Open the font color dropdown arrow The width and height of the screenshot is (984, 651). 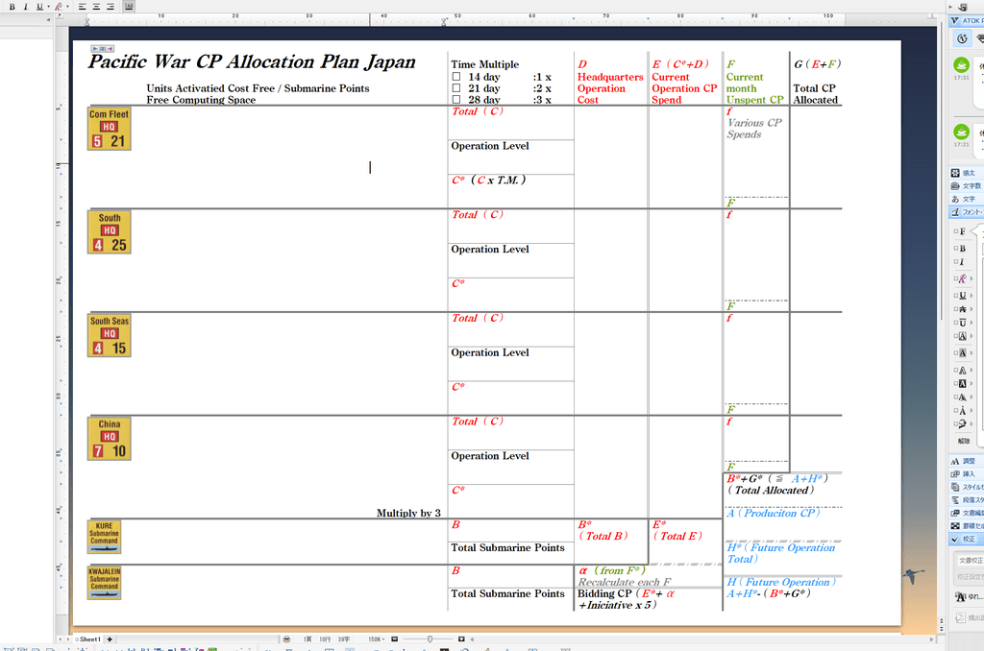point(68,6)
